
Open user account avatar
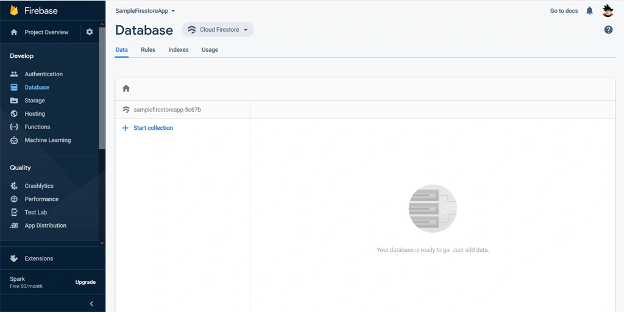[608, 11]
